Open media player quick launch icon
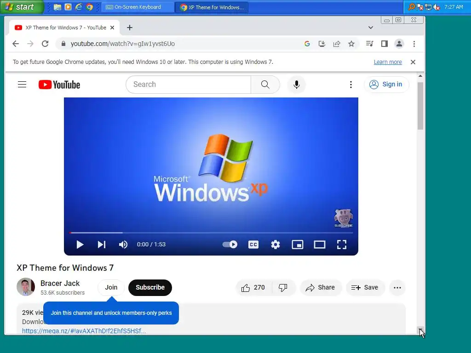 pos(68,7)
